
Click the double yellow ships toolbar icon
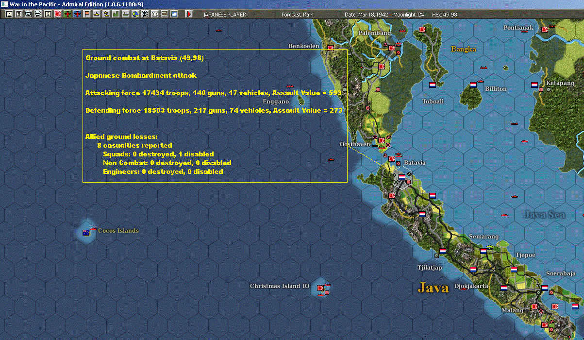pyautogui.click(x=106, y=14)
